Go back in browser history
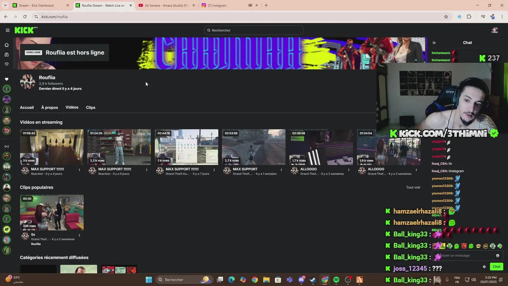Screen dimensions: 508x286 6,17
